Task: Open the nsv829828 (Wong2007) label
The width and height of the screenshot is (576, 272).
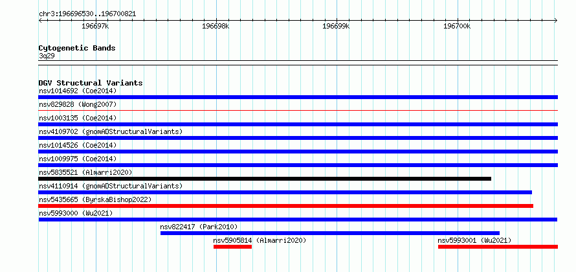Action: [x=78, y=104]
